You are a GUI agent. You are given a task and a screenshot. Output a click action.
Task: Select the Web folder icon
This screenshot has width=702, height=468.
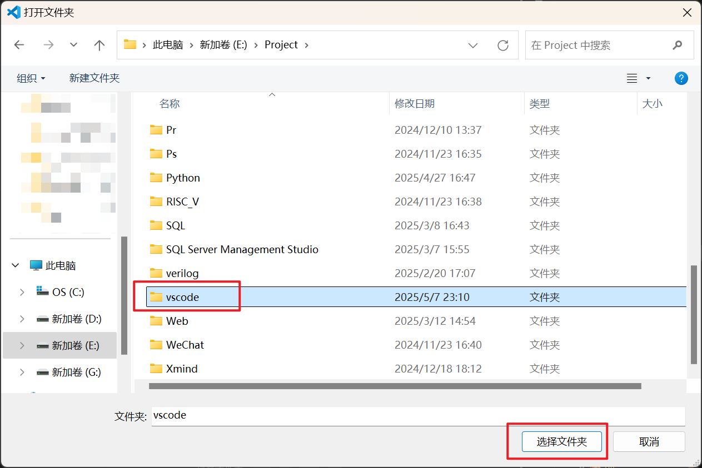(x=156, y=321)
